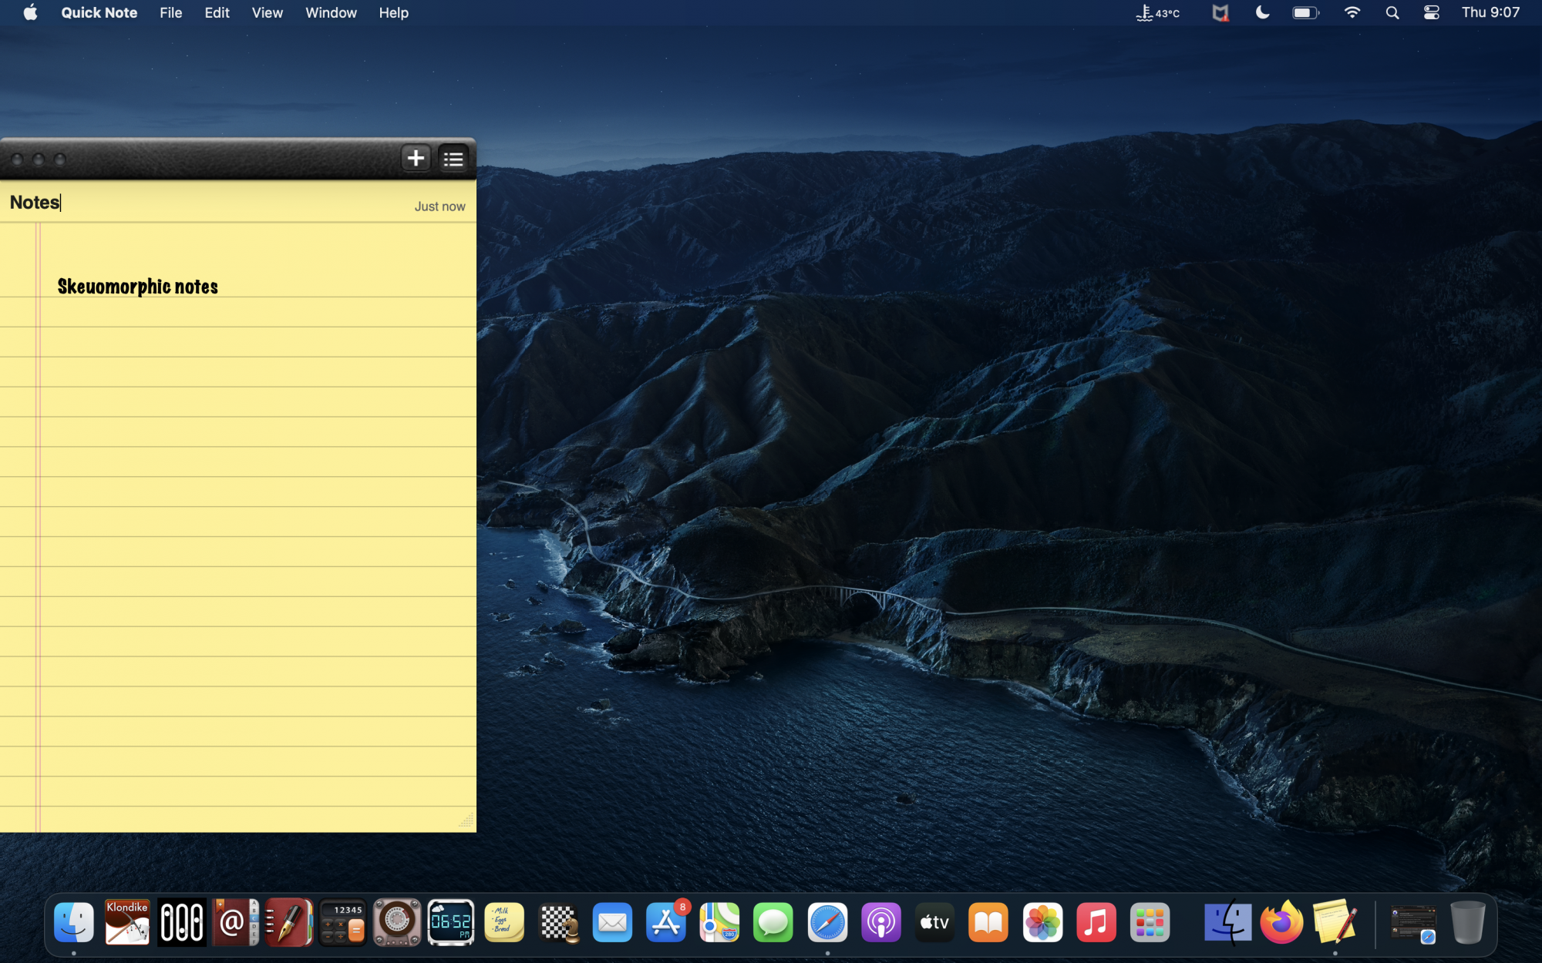Open the File menu

(170, 13)
